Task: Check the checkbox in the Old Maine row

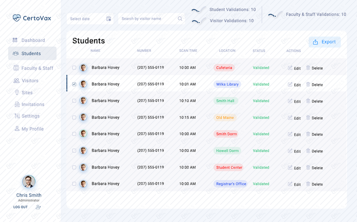Action: coord(74,117)
